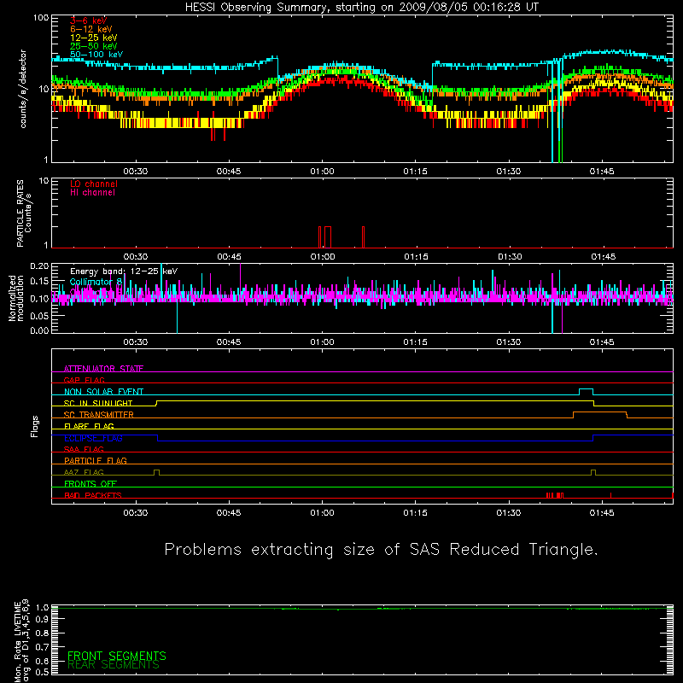This screenshot has width=683, height=683.
Task: Click the SC_TRANSMITTER flag label
Action: pos(98,415)
